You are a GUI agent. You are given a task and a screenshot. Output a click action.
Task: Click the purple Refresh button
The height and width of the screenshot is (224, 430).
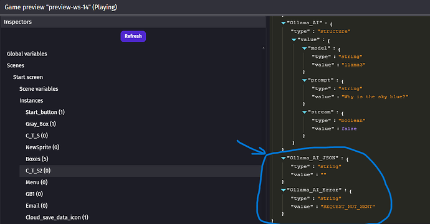click(133, 36)
